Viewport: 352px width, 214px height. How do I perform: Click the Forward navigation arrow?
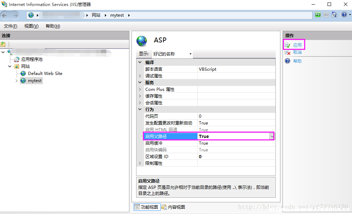(15, 15)
